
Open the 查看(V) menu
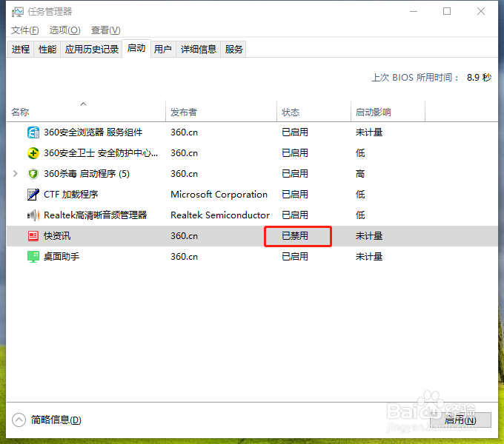[x=105, y=30]
